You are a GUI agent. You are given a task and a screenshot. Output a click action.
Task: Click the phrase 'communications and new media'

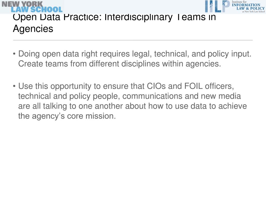click(x=182, y=96)
